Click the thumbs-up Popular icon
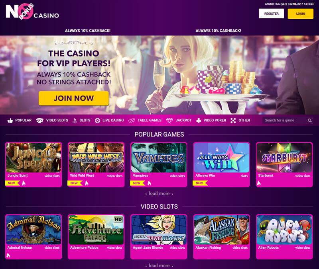The image size is (319, 269). click(x=10, y=121)
